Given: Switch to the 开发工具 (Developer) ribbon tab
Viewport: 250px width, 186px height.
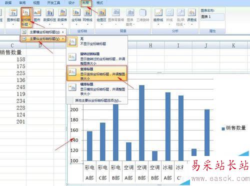Looking at the screenshot, I should 53,3.
